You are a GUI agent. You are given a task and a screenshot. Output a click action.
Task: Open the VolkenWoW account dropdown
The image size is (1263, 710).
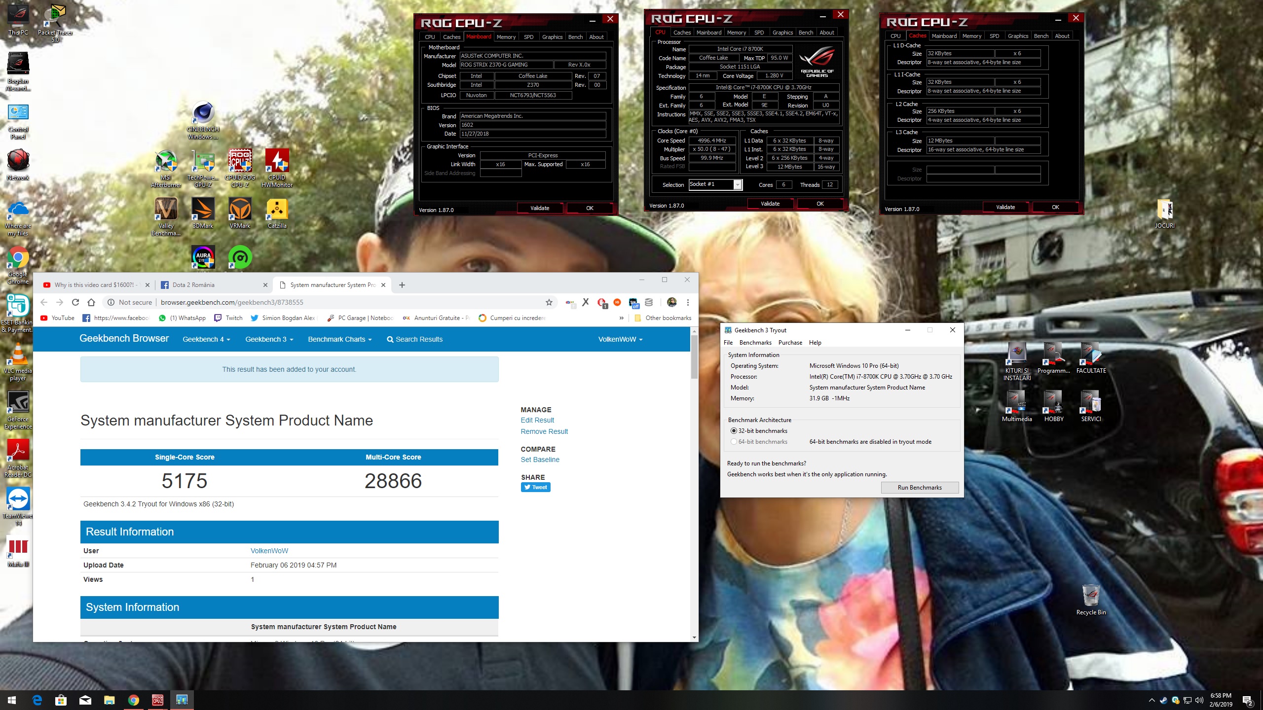click(x=620, y=339)
